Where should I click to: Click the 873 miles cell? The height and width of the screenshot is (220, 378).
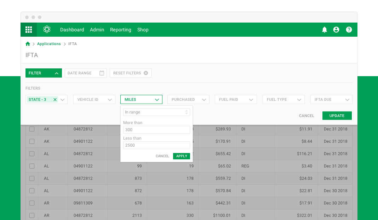[138, 178]
